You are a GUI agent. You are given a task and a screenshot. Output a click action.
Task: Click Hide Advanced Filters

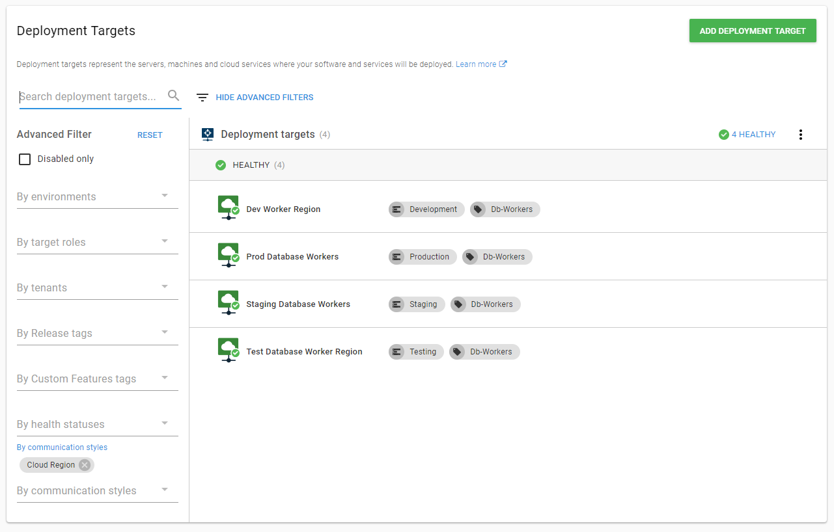pos(264,98)
